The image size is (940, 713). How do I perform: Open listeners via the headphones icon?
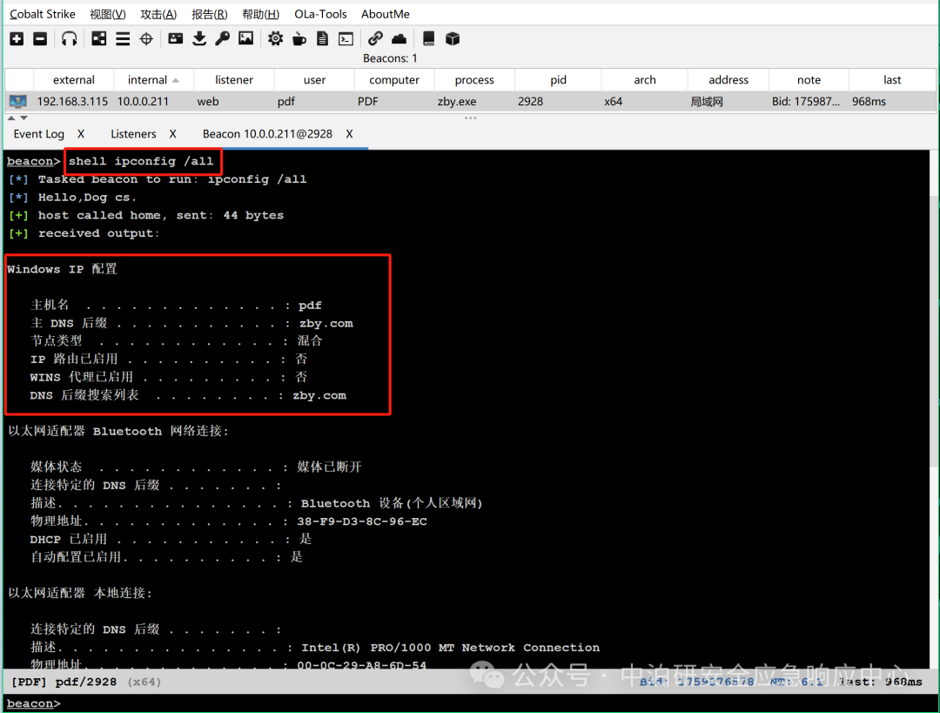tap(70, 39)
